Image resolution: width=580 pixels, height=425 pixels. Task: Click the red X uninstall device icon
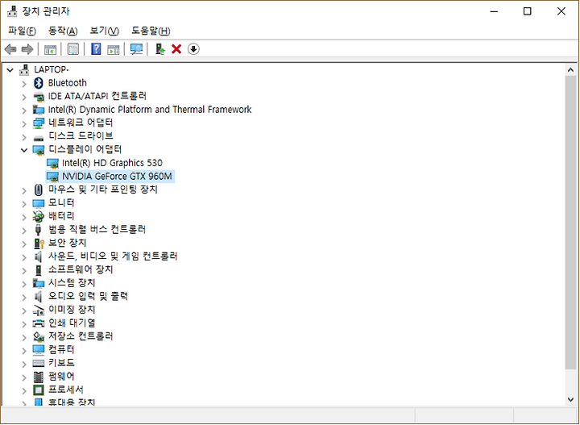176,49
